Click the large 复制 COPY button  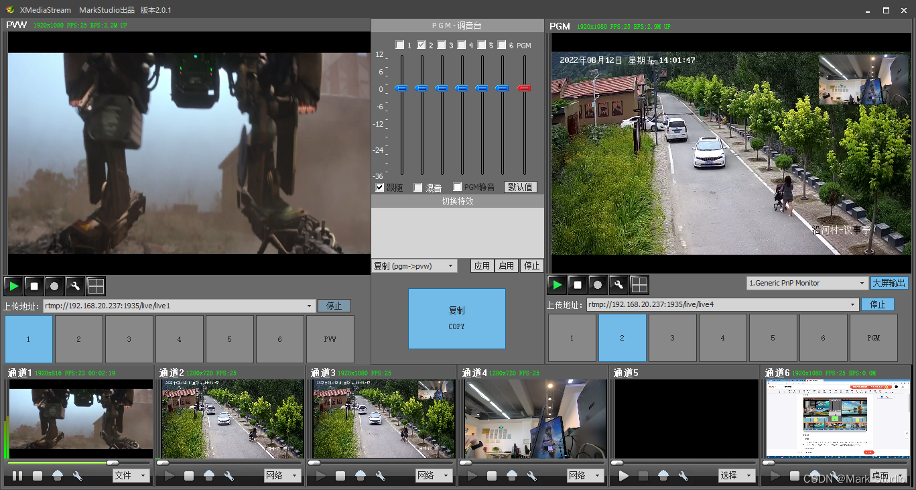click(x=457, y=318)
